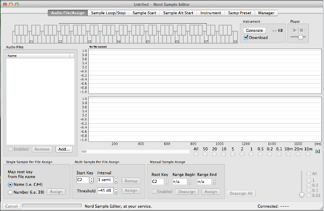Click the Deassign All button
Screen dimensions: 324x211
[241, 193]
